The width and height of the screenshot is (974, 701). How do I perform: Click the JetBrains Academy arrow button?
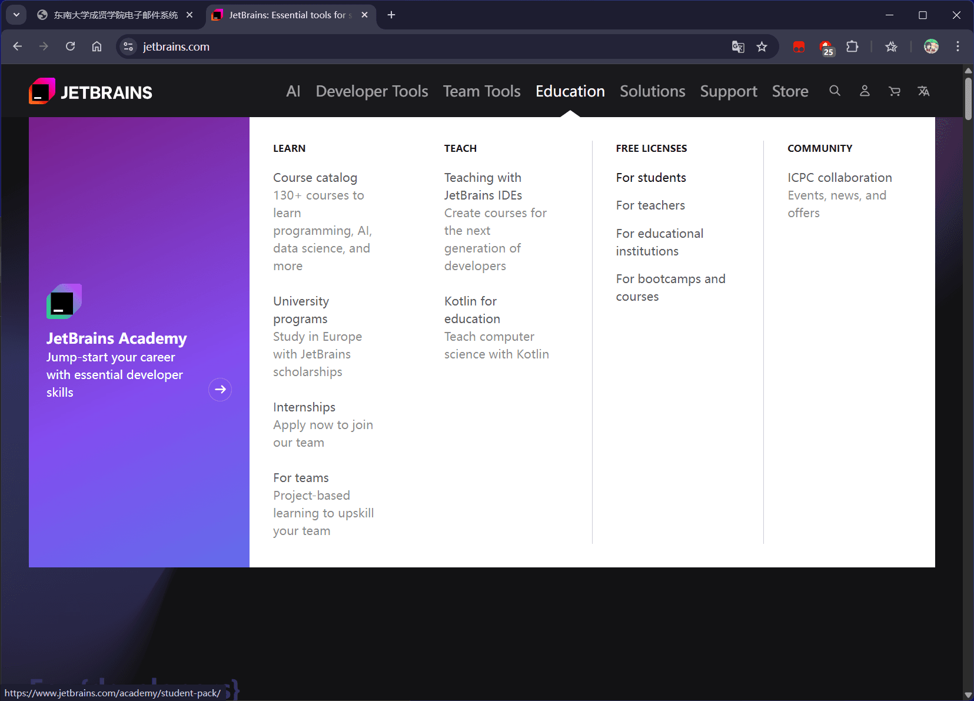(x=220, y=390)
